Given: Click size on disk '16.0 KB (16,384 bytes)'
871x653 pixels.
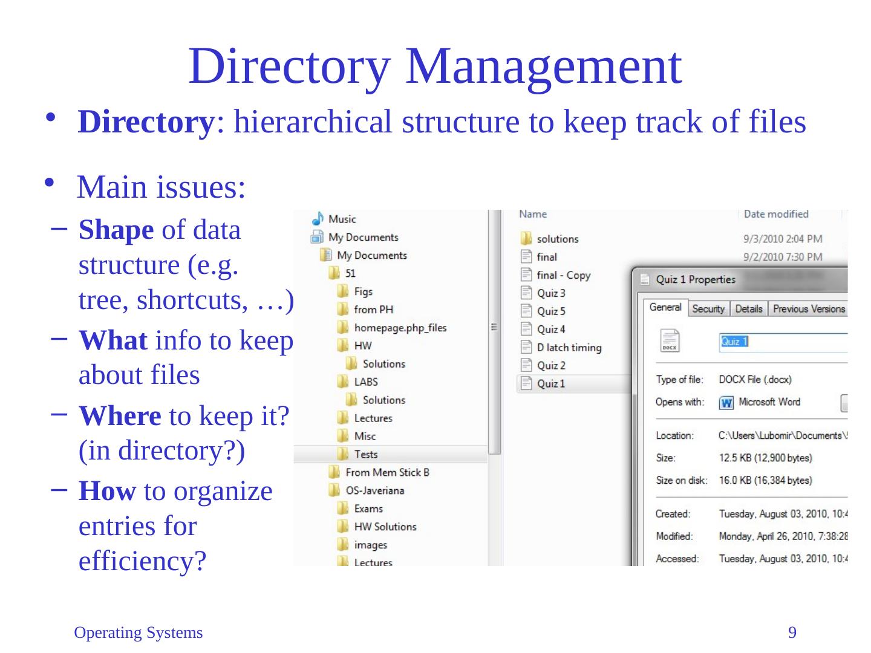Looking at the screenshot, I should [x=765, y=481].
